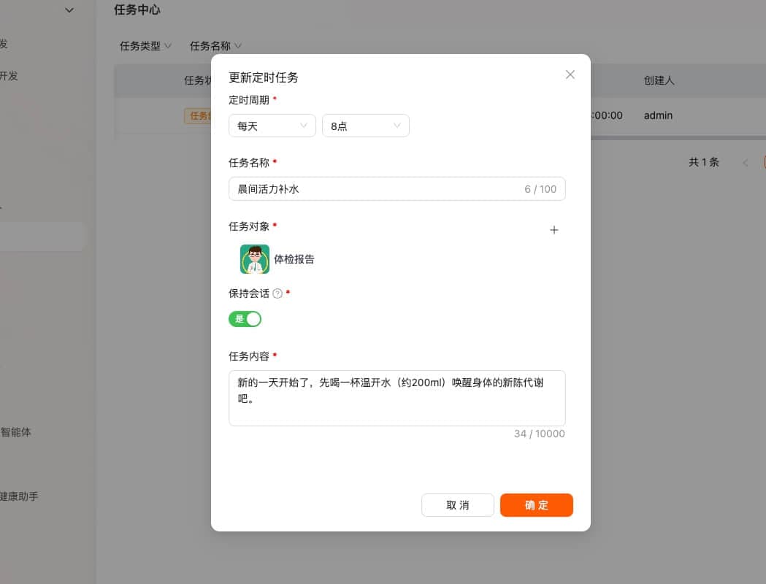Click the 共 1 条 total count
The image size is (766, 584).
(703, 162)
